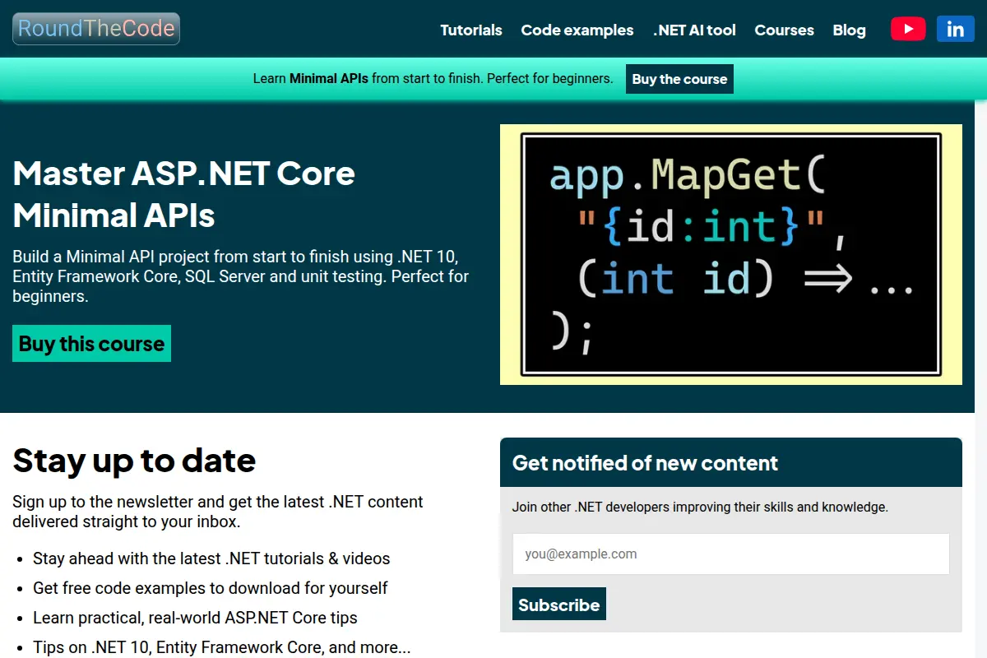Click the Tips on .NET 10 bullet
987x658 pixels.
(x=221, y=647)
